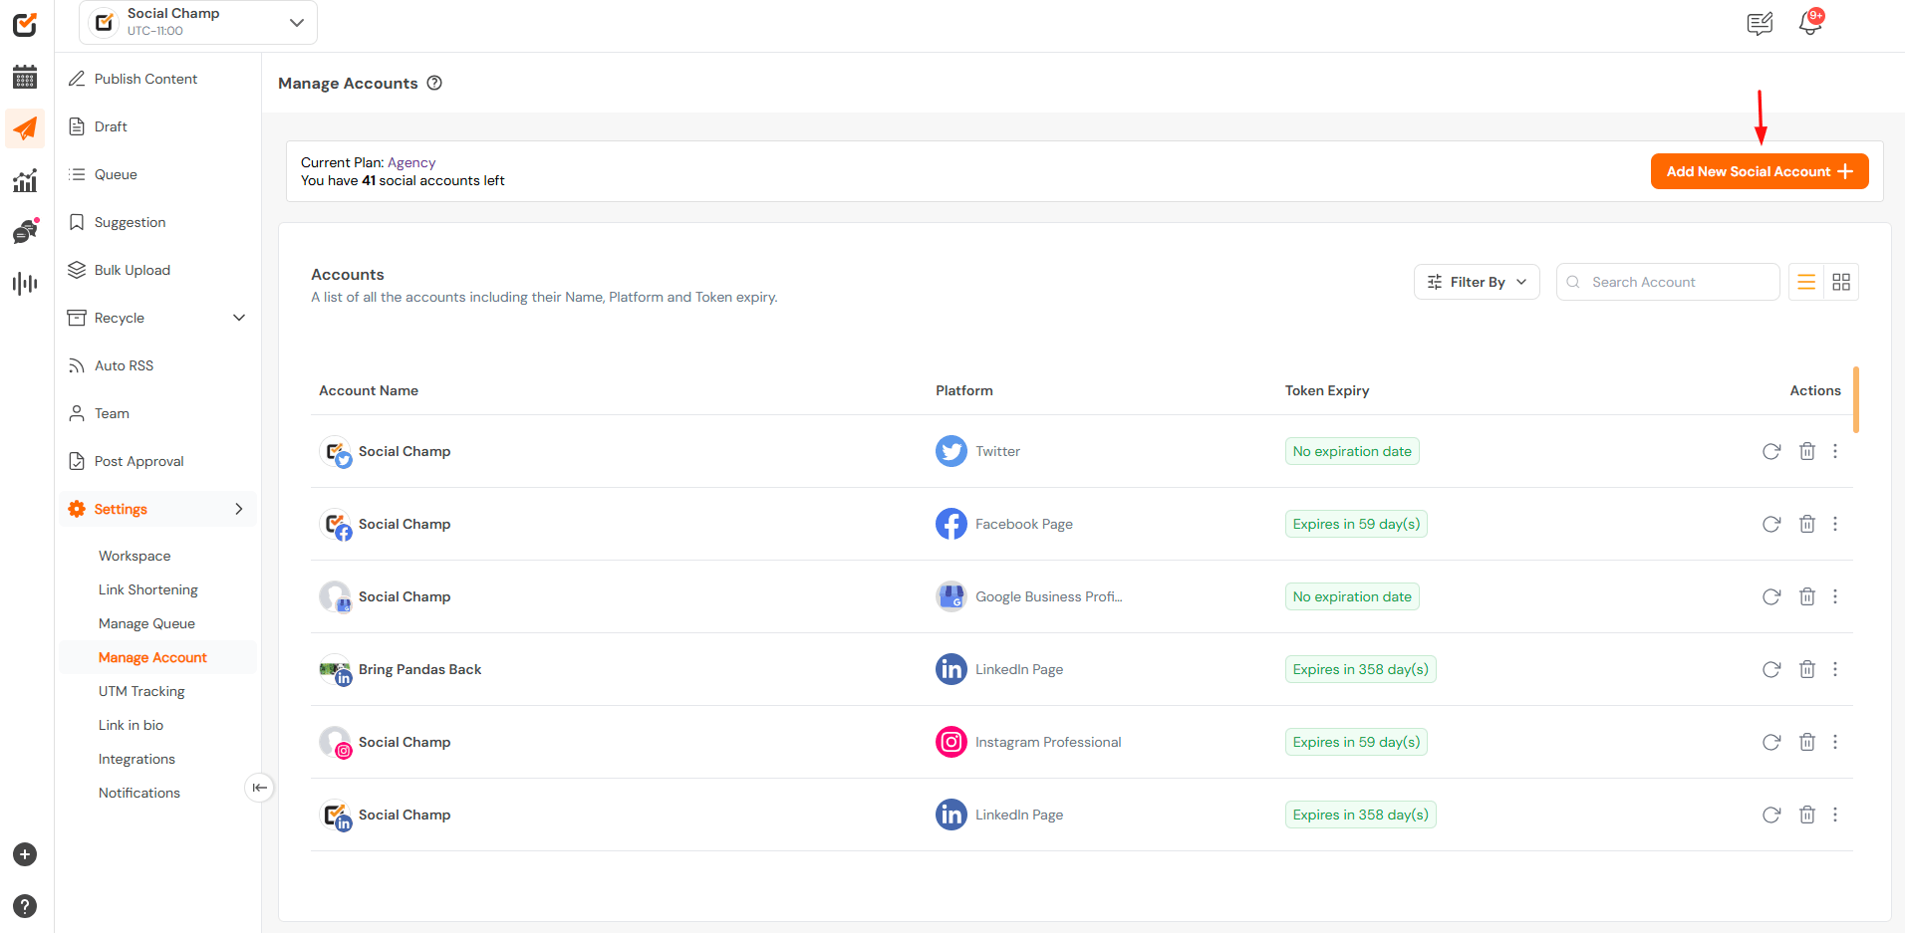This screenshot has width=1905, height=933.
Task: Switch to list view layout
Action: (1806, 282)
